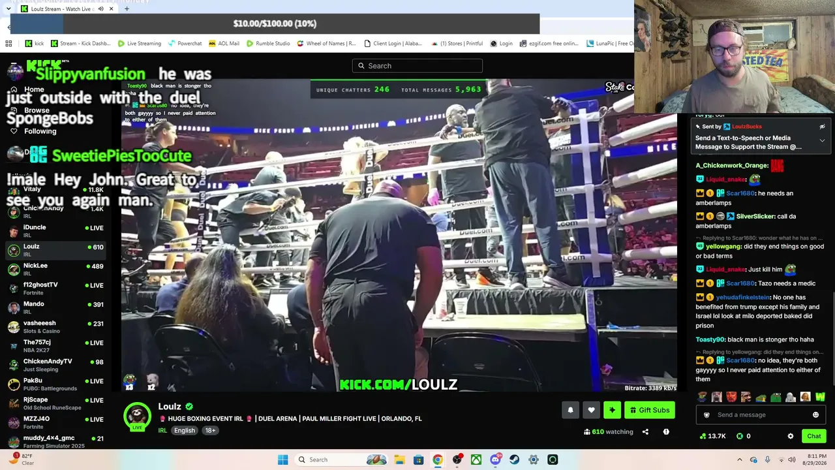The height and width of the screenshot is (470, 835).
Task: Open the Rumble Studio bookmark
Action: [268, 44]
